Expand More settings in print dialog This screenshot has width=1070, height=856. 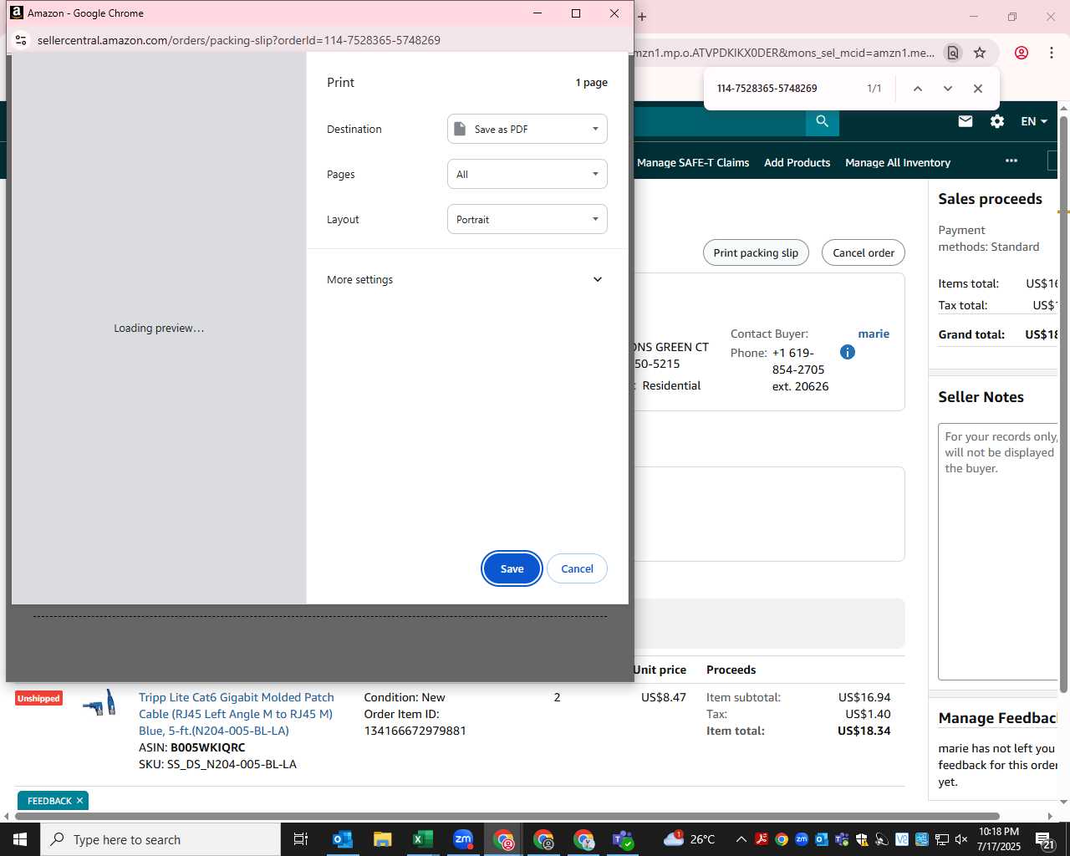[465, 279]
